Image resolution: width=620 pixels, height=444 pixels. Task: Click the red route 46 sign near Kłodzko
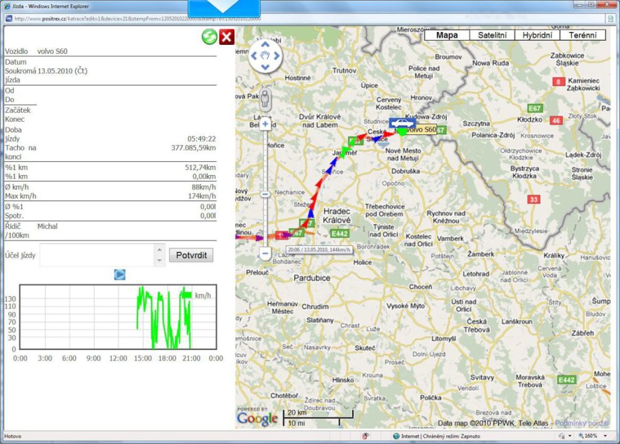pos(556,121)
